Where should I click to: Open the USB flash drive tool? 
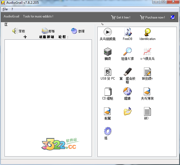[127, 75]
